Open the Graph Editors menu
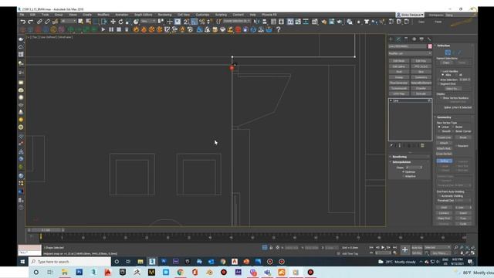The image size is (494, 278). pos(144,15)
